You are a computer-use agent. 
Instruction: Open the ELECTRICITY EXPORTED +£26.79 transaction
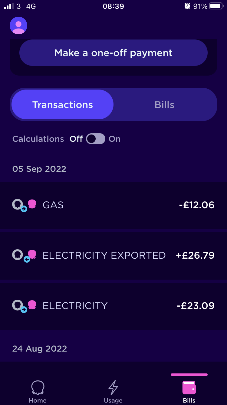(113, 256)
